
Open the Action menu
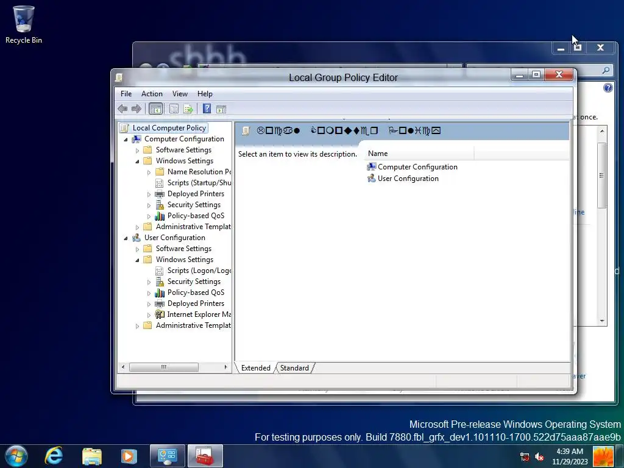coord(152,94)
